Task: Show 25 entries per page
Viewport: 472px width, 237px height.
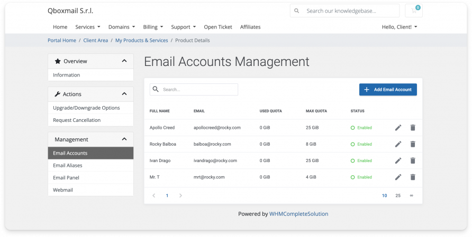Action: [x=398, y=195]
